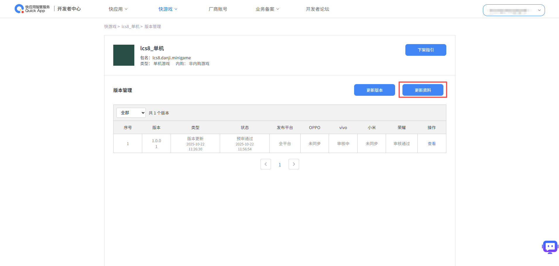Click 查看 link in version row
559x266 pixels.
pyautogui.click(x=431, y=144)
